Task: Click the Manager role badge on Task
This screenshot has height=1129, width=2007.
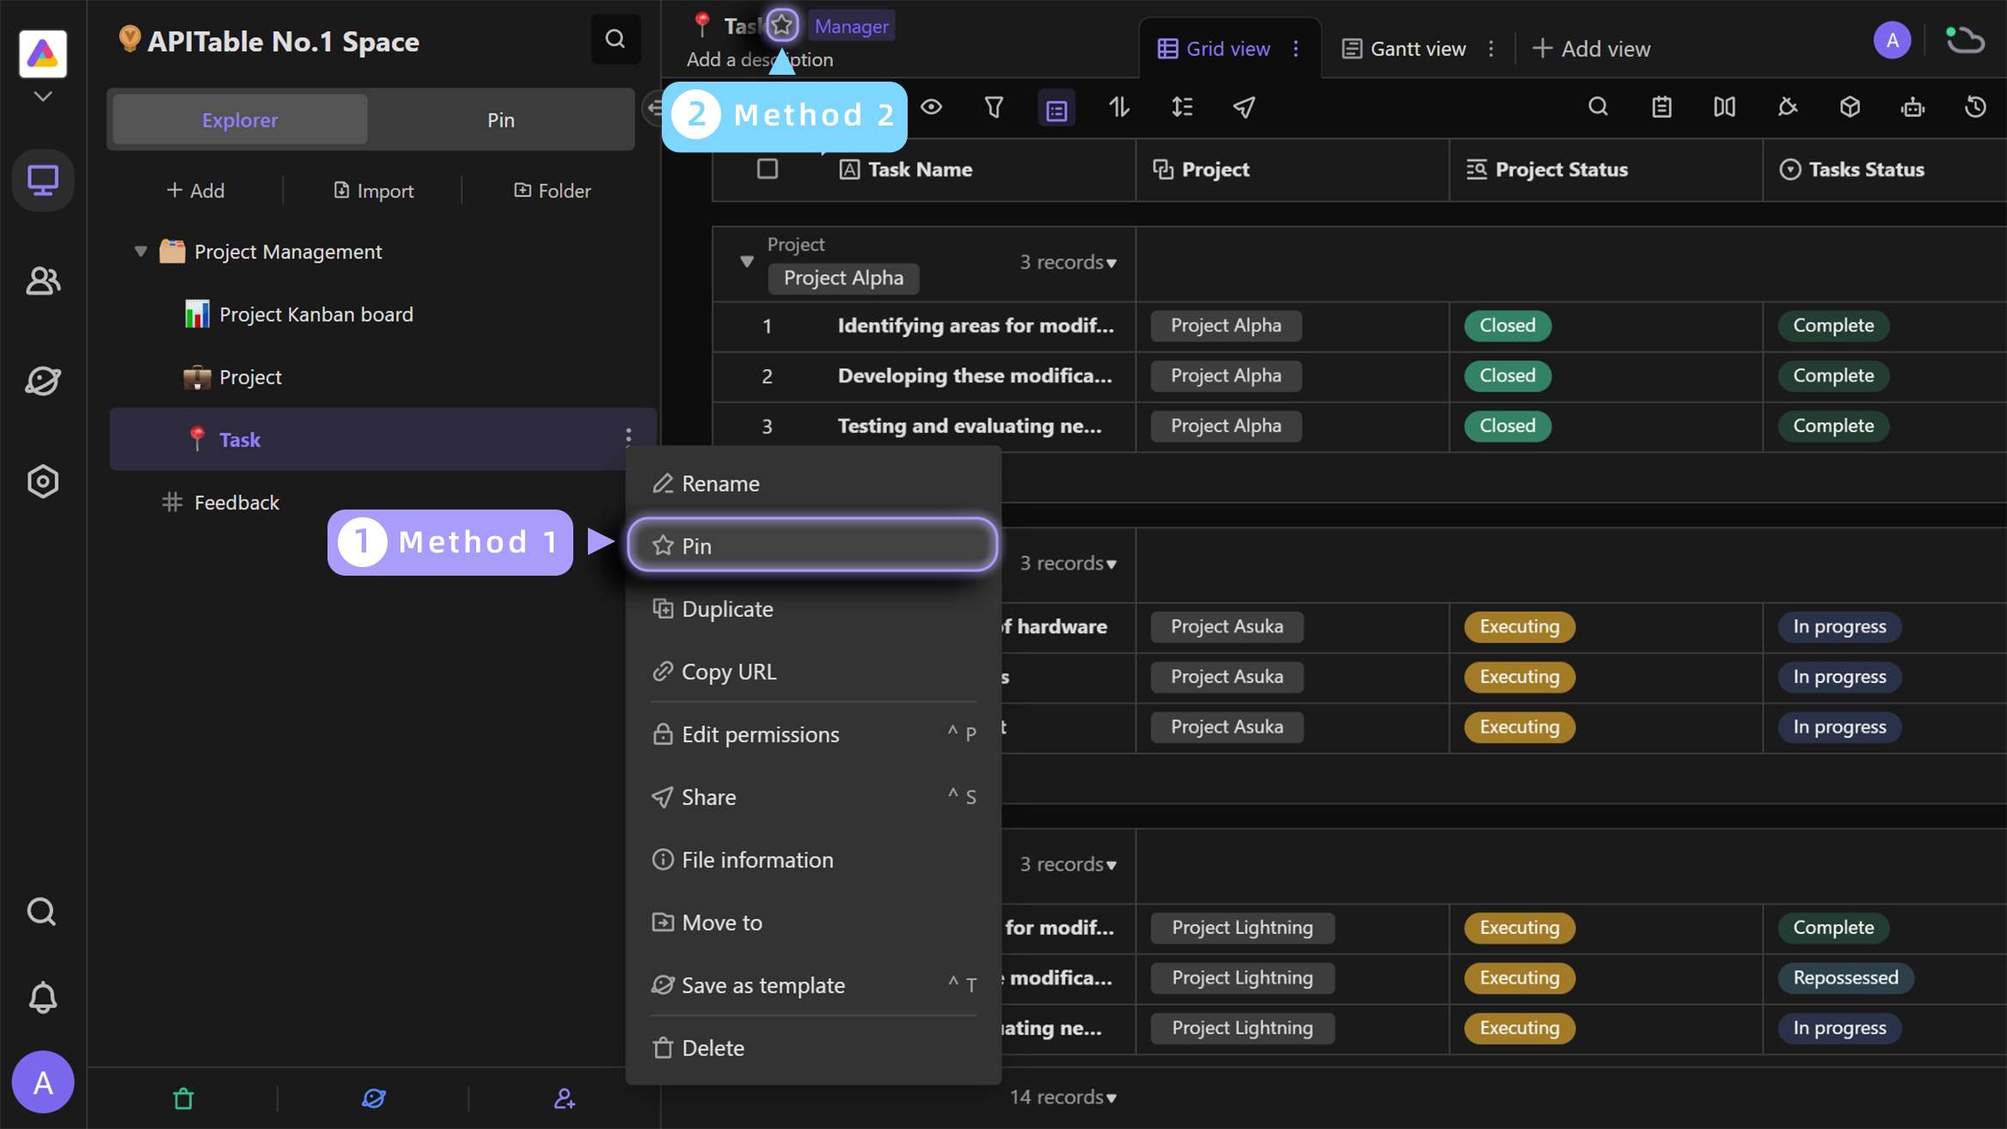Action: tap(849, 25)
